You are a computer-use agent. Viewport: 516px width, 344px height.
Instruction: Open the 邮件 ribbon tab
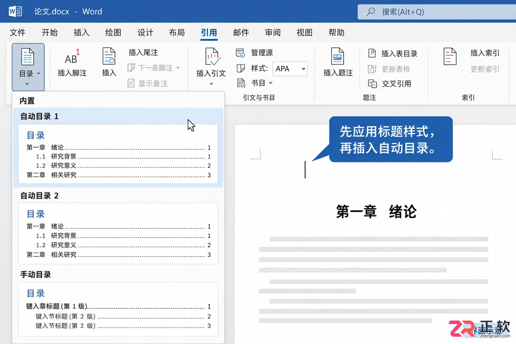[241, 33]
